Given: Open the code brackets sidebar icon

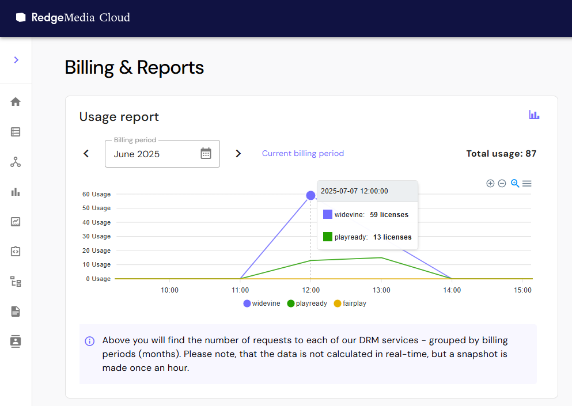Looking at the screenshot, I should point(16,252).
